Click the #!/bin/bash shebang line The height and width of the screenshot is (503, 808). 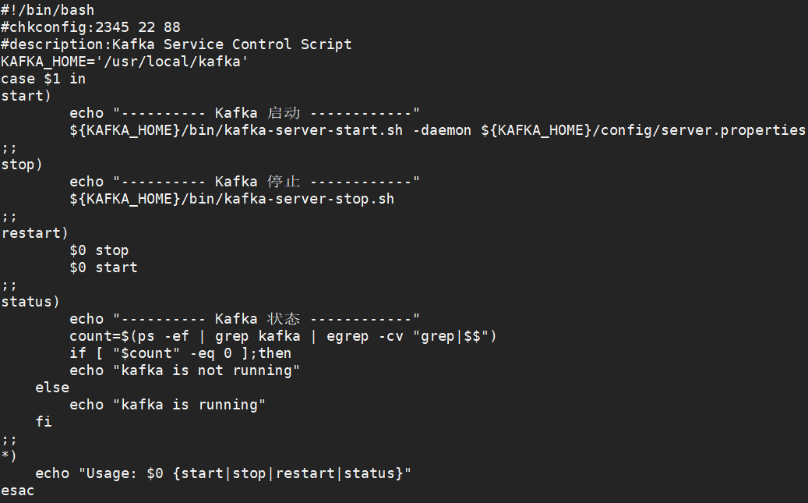[x=48, y=10]
